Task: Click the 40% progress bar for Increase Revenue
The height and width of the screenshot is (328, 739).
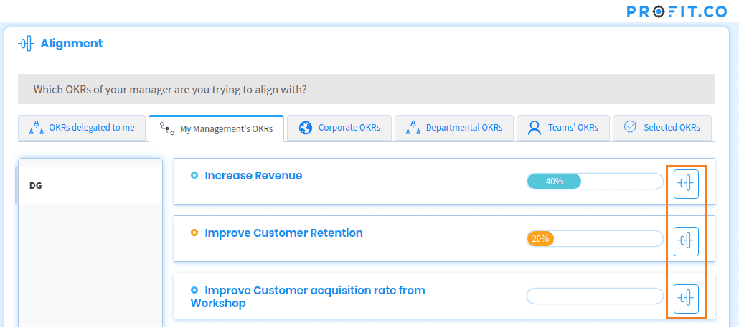Action: 595,182
